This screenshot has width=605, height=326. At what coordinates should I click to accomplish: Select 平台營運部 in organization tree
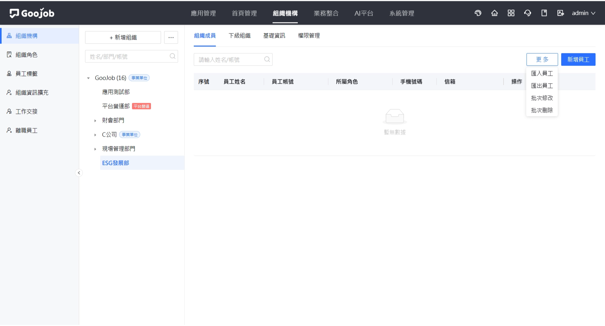click(x=116, y=106)
